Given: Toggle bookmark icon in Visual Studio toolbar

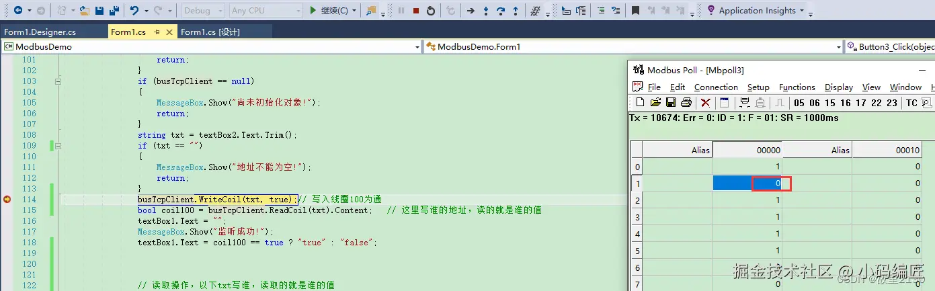Looking at the screenshot, I should 635,11.
